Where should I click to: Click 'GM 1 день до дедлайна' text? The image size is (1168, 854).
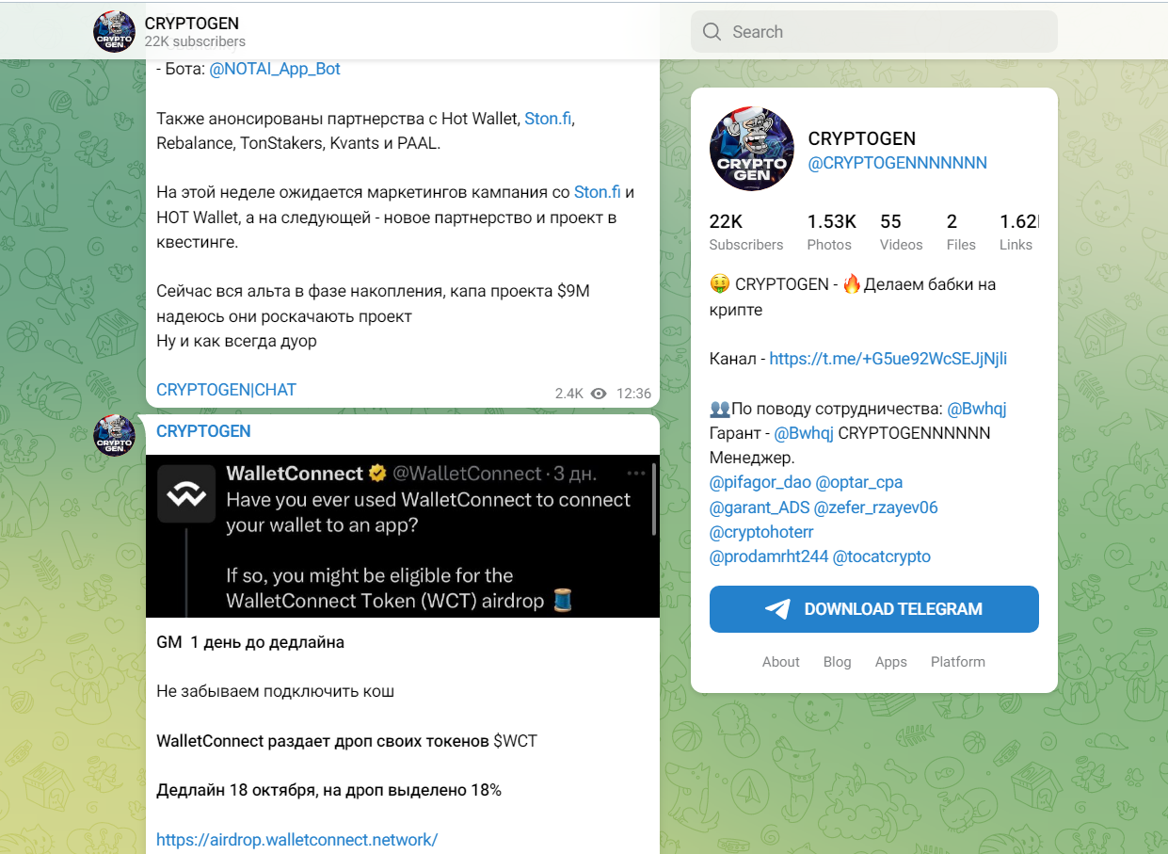click(250, 643)
